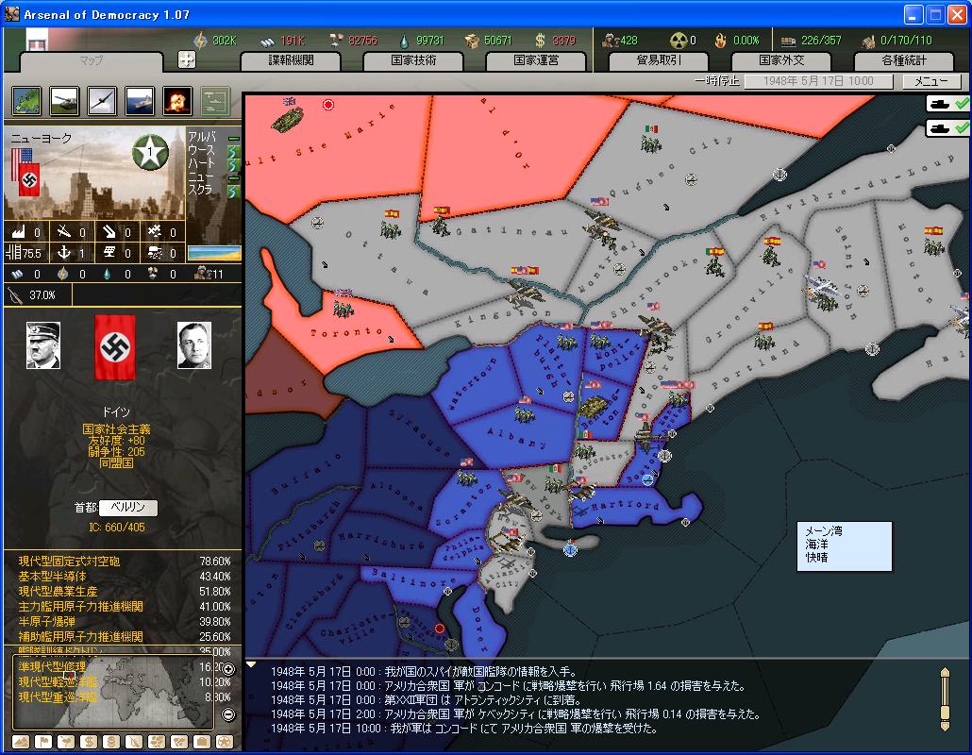Select the land units tank icon
The height and width of the screenshot is (755, 972).
[64, 100]
